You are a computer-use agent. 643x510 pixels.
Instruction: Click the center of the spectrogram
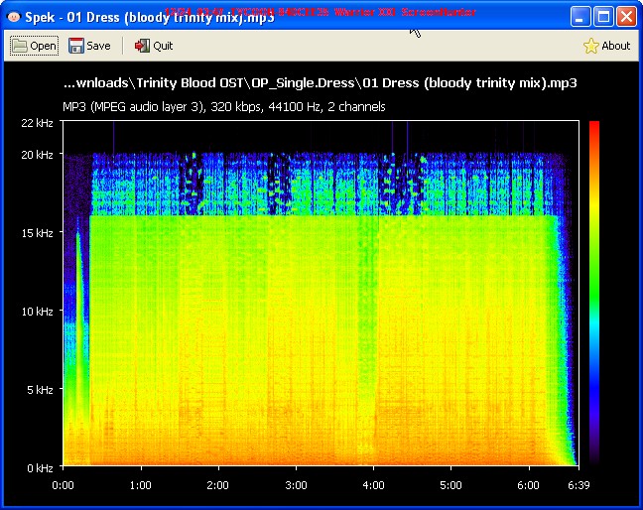tap(320, 294)
